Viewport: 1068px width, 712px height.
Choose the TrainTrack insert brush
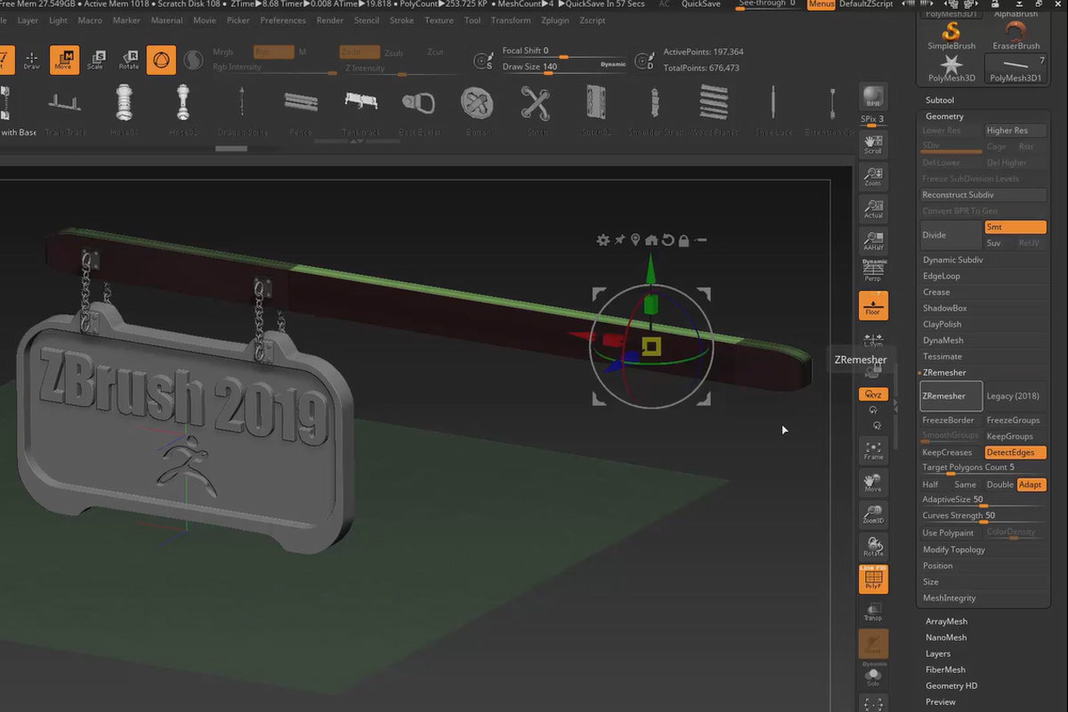pyautogui.click(x=64, y=110)
